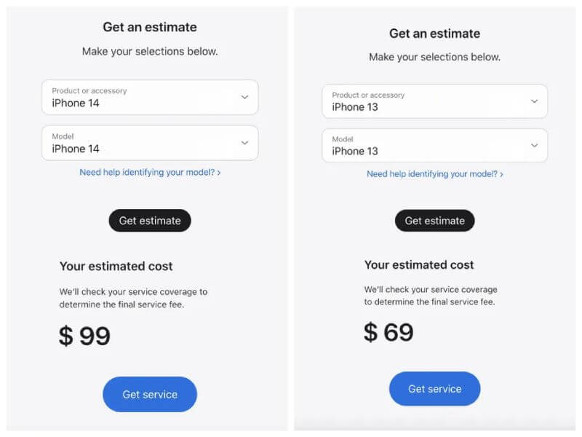
Task: Click Get estimate for the iPhone 13
Action: tap(434, 221)
